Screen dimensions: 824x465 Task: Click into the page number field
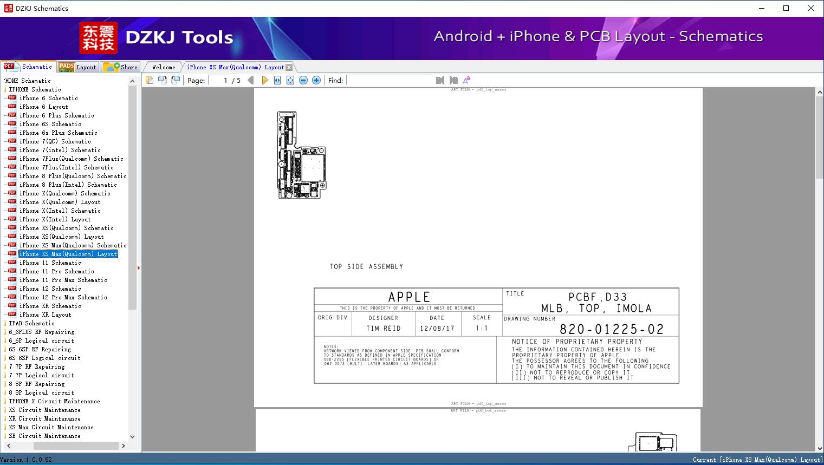218,80
